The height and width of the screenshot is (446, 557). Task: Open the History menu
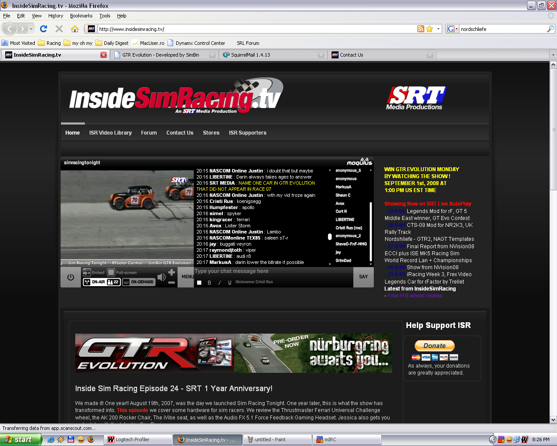point(56,16)
